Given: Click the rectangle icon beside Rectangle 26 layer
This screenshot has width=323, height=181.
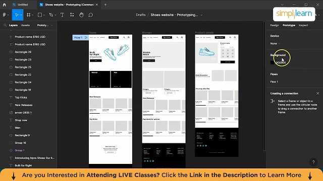Looking at the screenshot, I should click(11, 52).
